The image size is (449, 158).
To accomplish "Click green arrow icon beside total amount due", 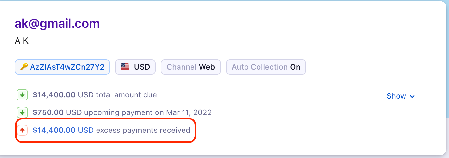I will pyautogui.click(x=22, y=95).
